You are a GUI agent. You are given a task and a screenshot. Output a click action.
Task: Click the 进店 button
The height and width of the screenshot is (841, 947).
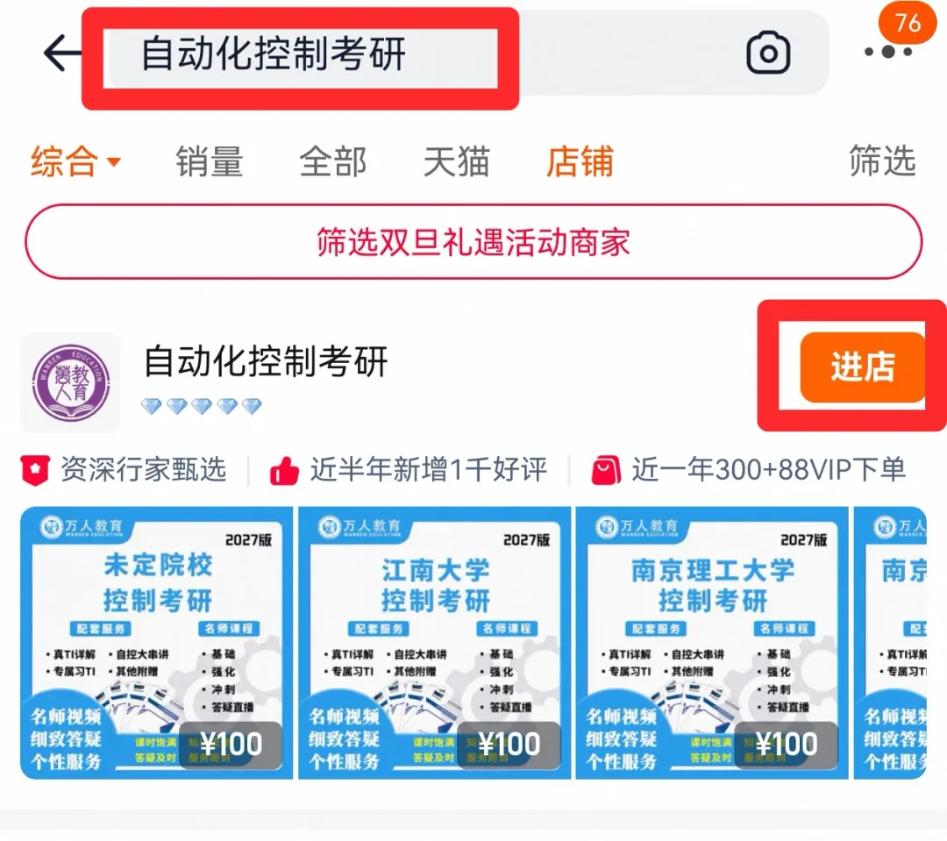[863, 367]
